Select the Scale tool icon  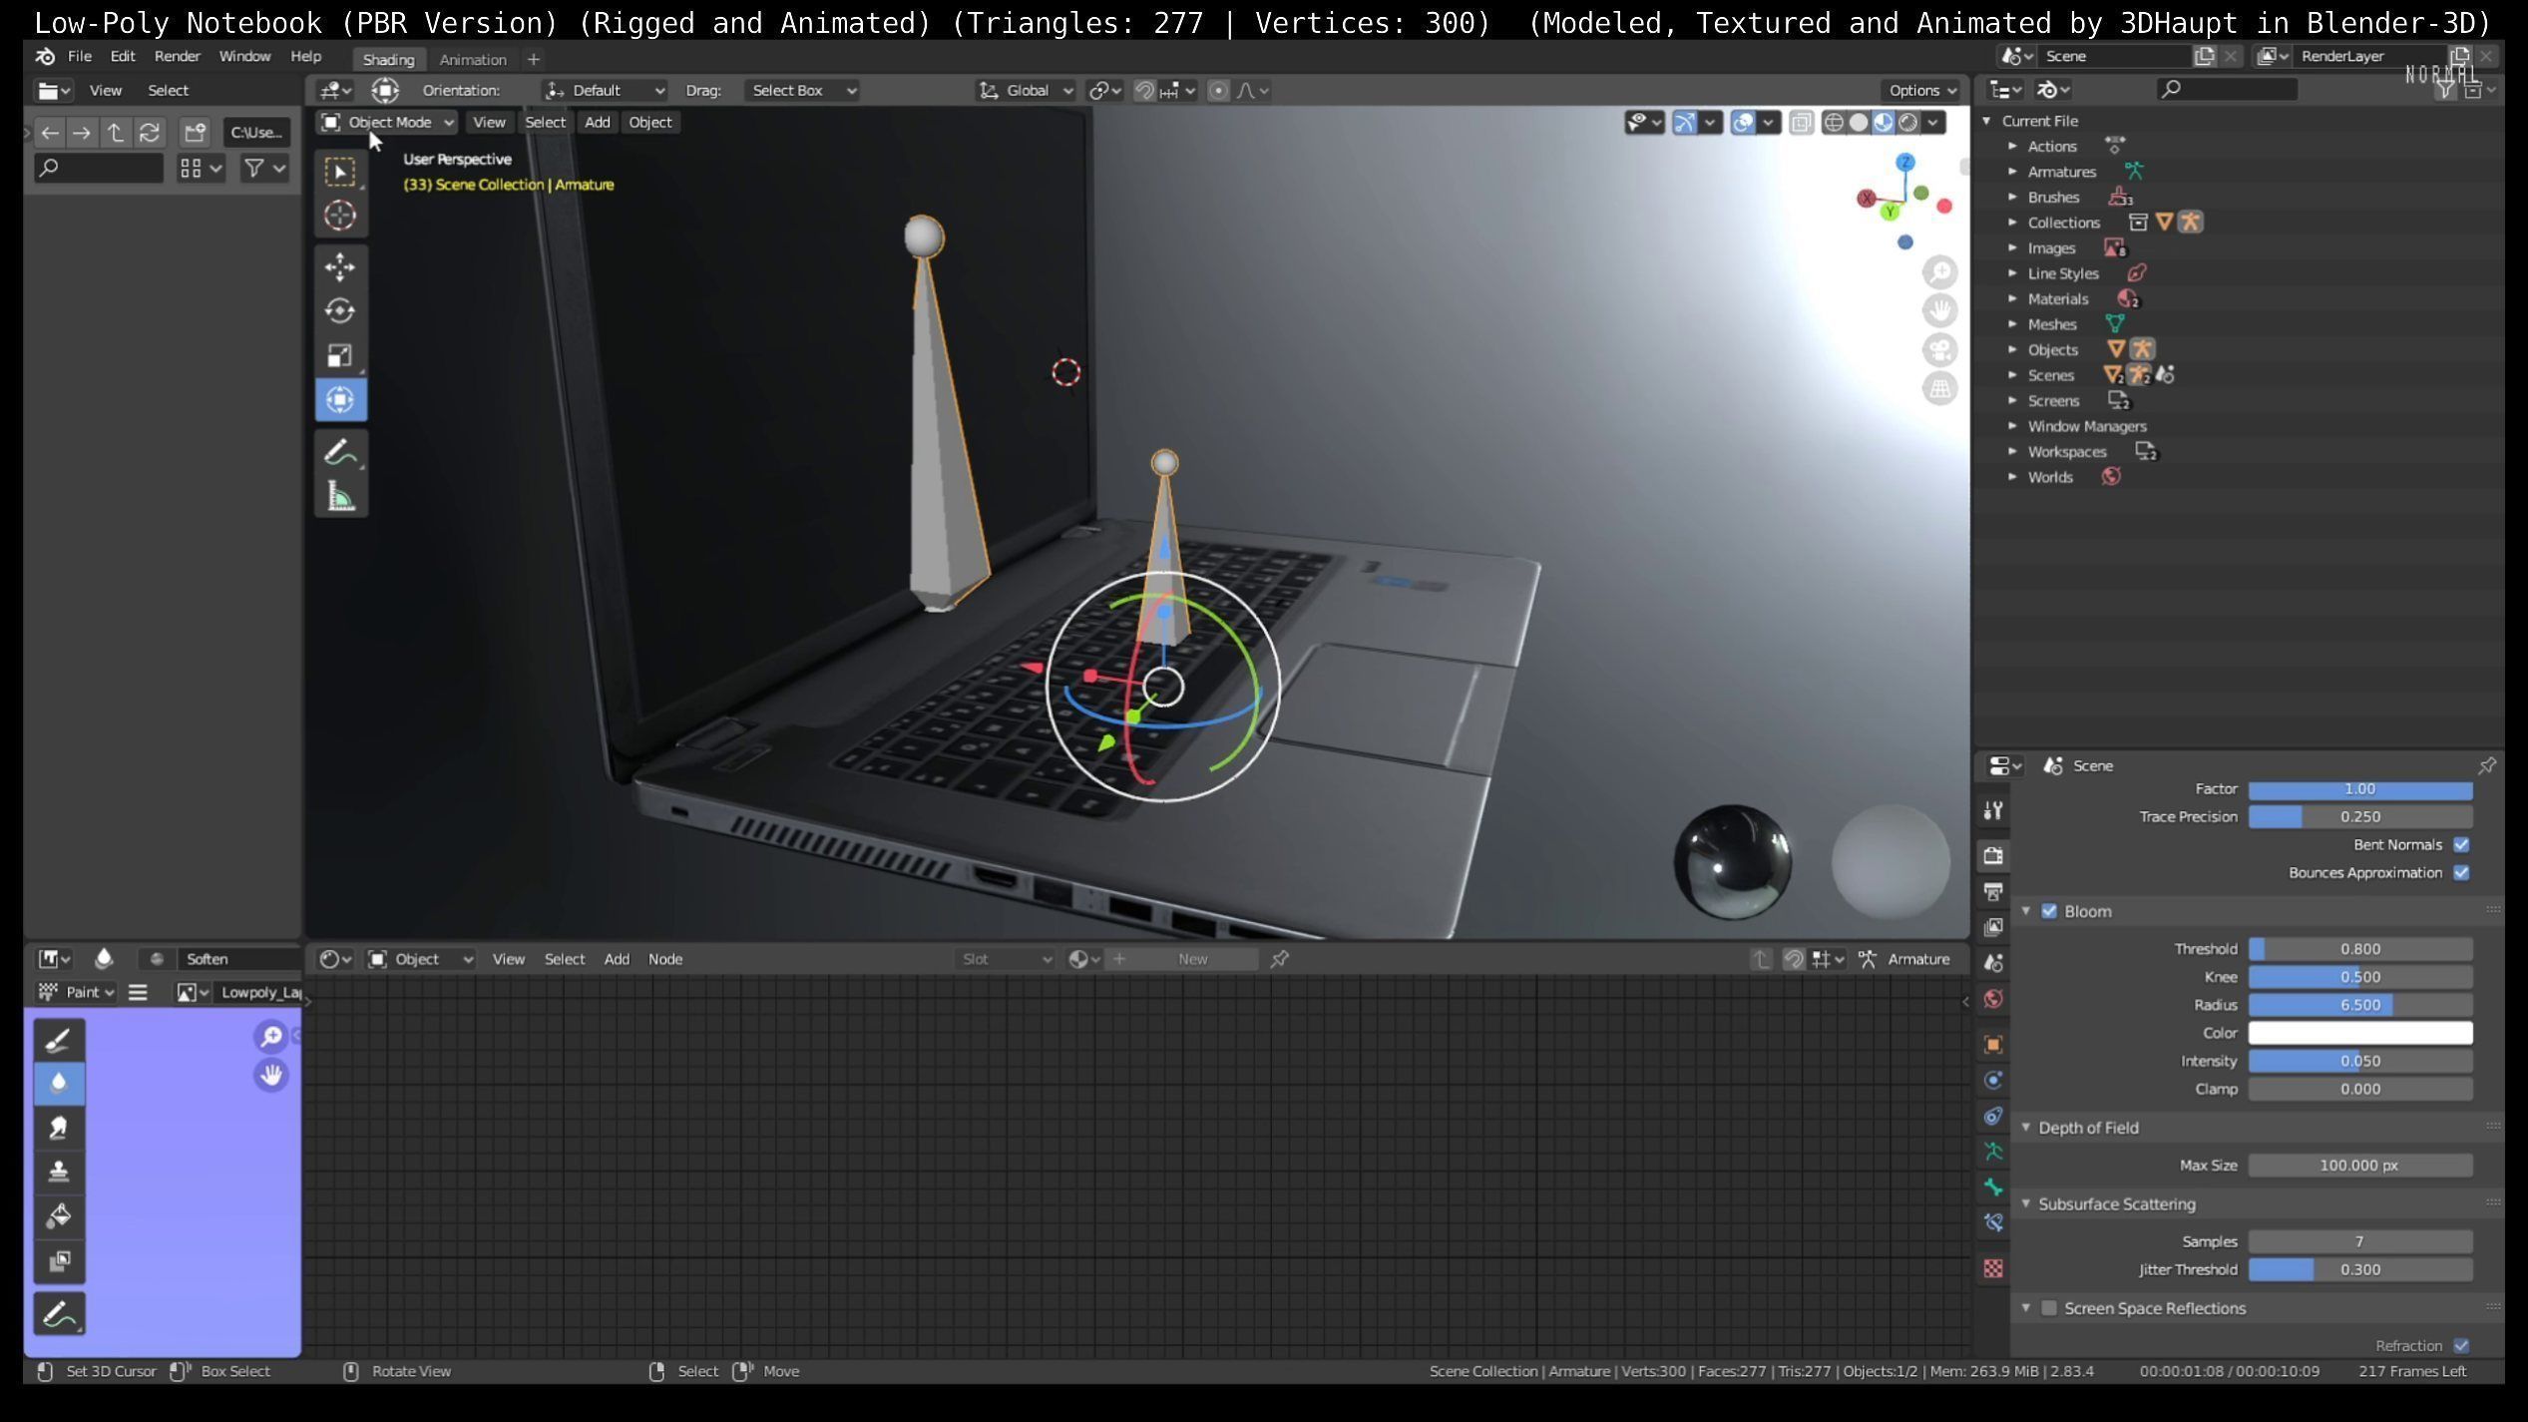(x=340, y=355)
